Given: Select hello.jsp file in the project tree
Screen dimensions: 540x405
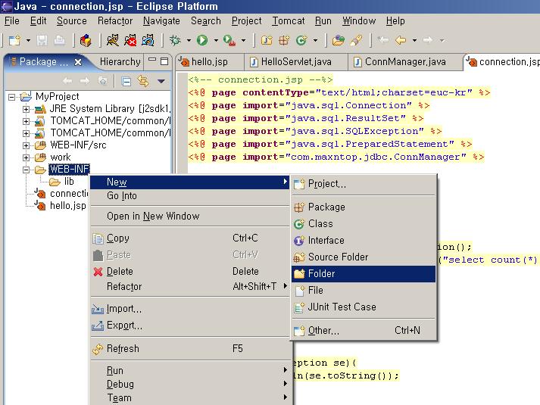Looking at the screenshot, I should 67,206.
